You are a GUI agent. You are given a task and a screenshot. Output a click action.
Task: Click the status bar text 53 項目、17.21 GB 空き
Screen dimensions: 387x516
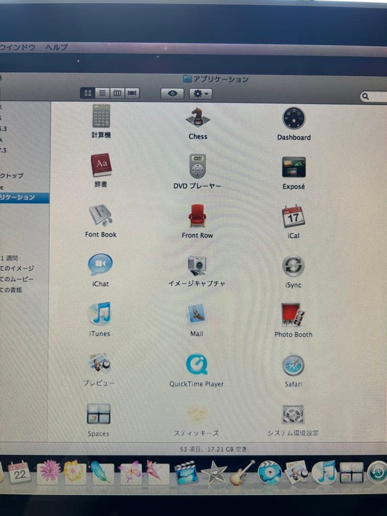click(213, 449)
